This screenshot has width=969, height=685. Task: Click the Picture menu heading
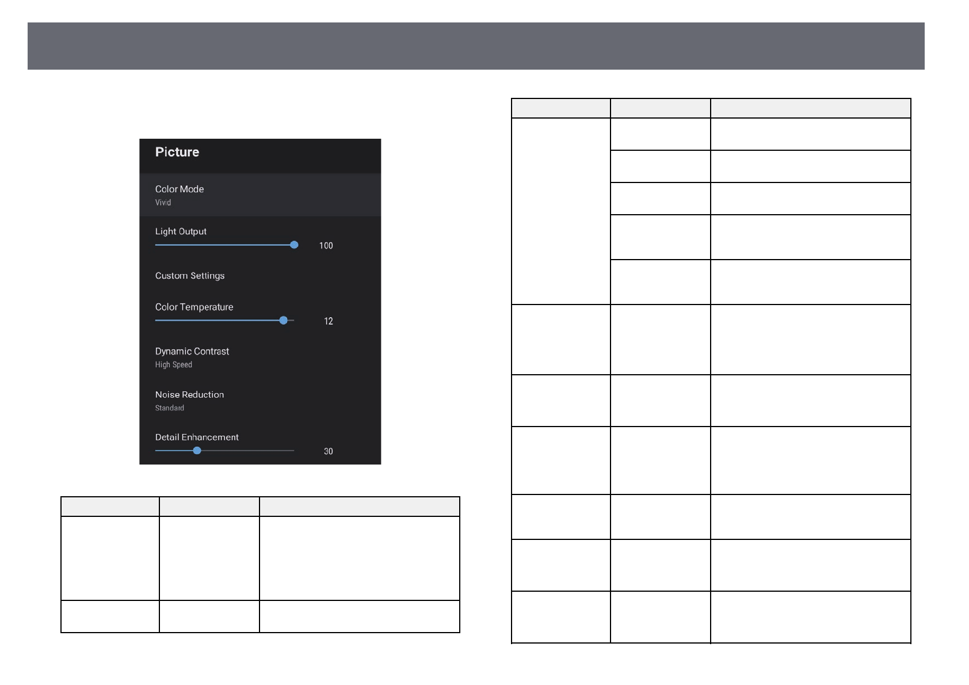(177, 153)
